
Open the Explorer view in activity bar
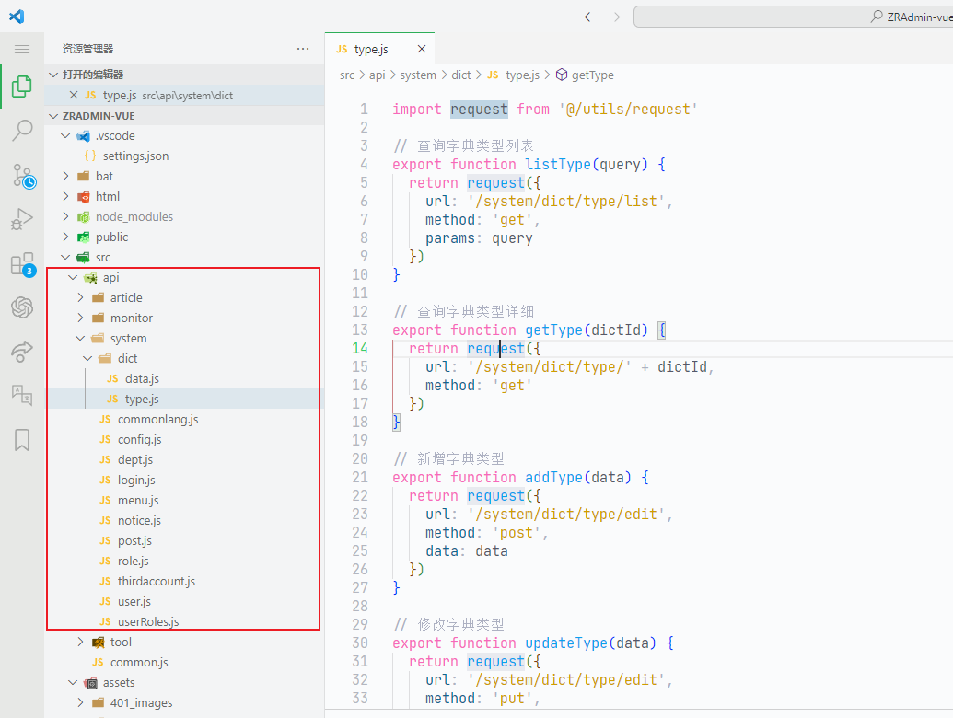[22, 87]
